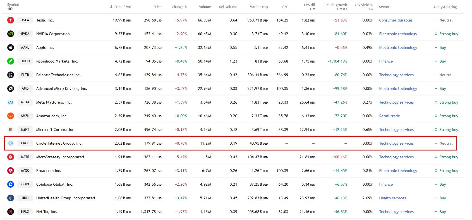
Task: Click the Palantir logo icon
Action: click(x=11, y=75)
